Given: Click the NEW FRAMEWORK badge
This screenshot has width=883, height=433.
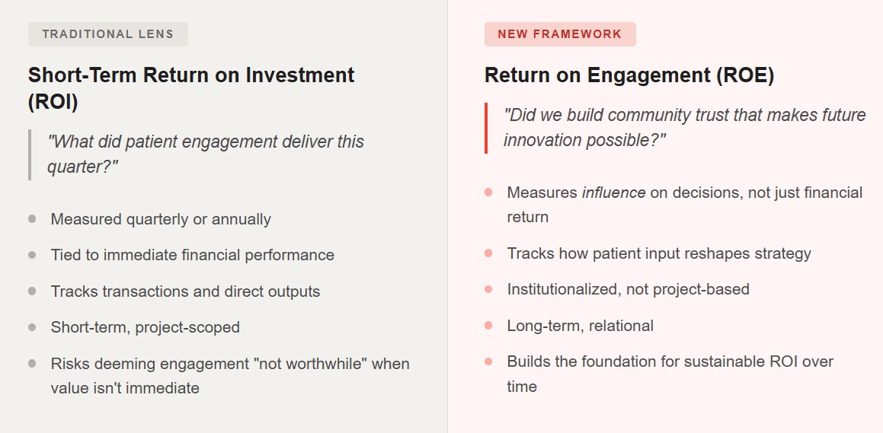Looking at the screenshot, I should point(559,34).
